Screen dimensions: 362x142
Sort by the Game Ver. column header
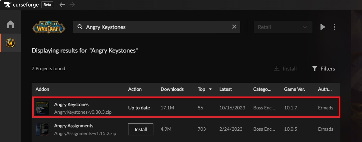(294, 89)
